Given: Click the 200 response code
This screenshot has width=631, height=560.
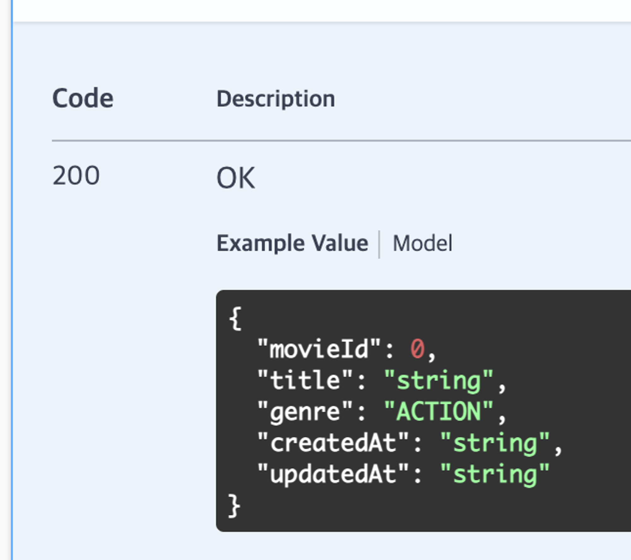Looking at the screenshot, I should pos(76,176).
